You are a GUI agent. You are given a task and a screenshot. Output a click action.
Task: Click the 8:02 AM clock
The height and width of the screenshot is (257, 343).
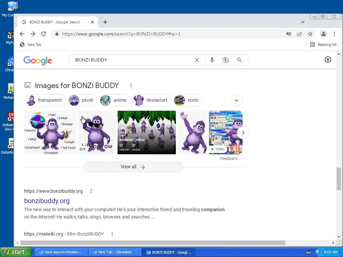(331, 252)
